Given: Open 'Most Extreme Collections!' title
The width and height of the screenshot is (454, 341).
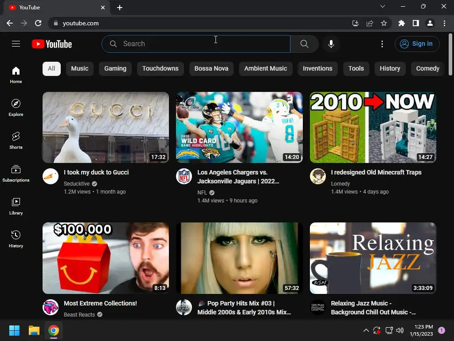Looking at the screenshot, I should coord(100,303).
